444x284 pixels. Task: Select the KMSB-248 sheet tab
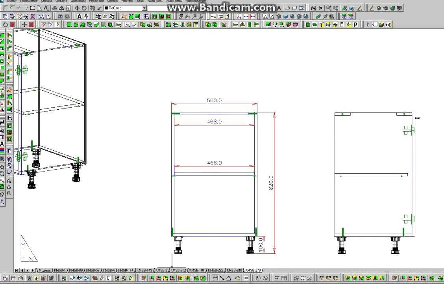click(234, 270)
